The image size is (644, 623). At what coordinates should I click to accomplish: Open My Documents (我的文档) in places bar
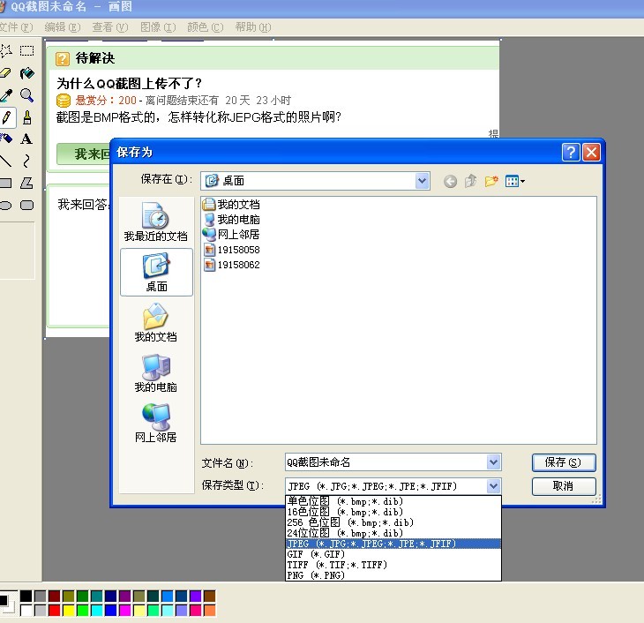[155, 323]
